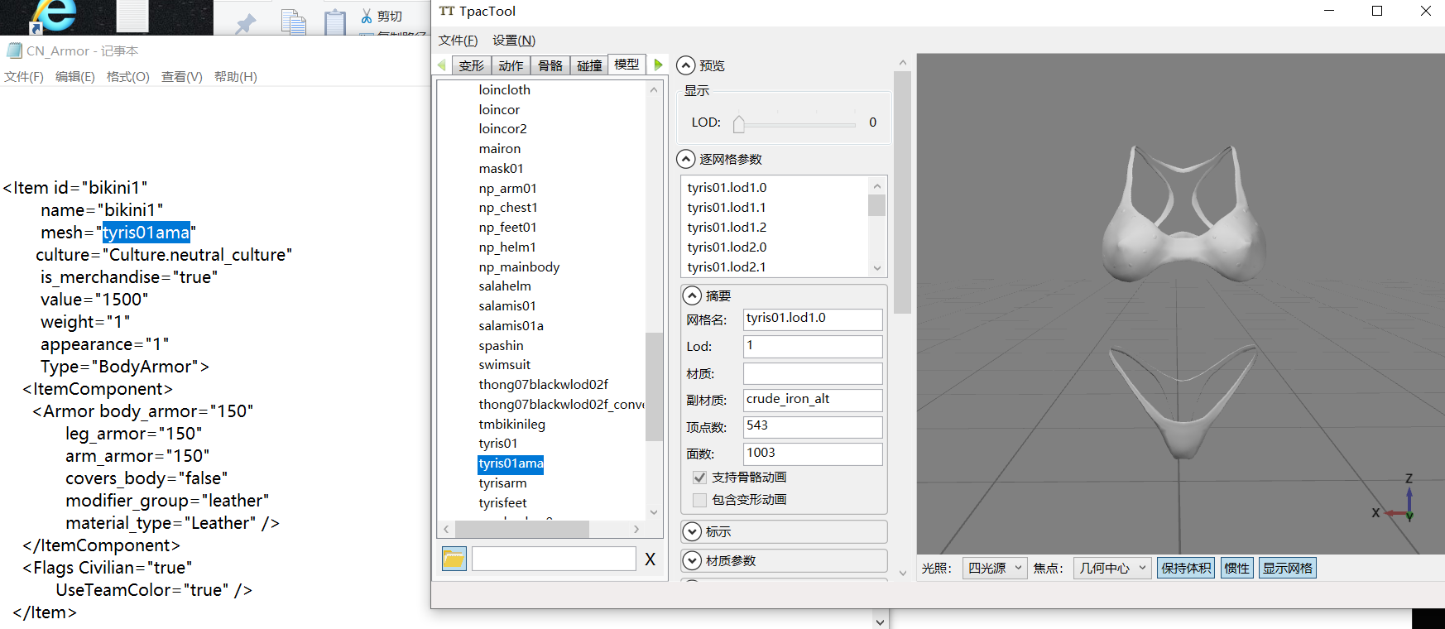The height and width of the screenshot is (629, 1445).
Task: Collapse the 摘要 section
Action: [692, 295]
